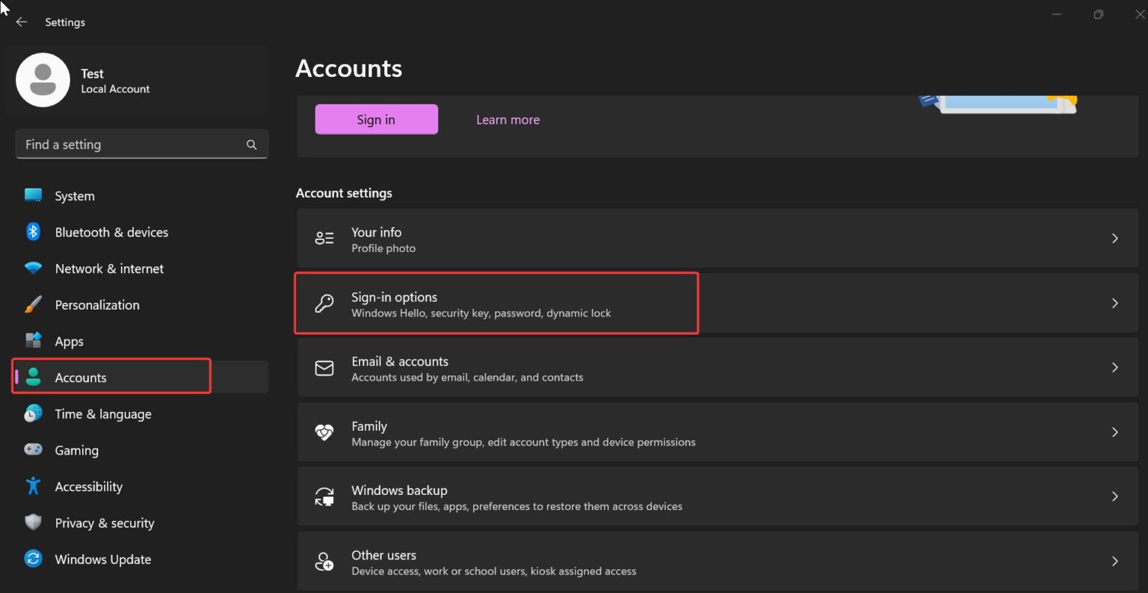Screen dimensions: 1148x593
Task: Click the Test local account profile picture
Action: click(43, 79)
